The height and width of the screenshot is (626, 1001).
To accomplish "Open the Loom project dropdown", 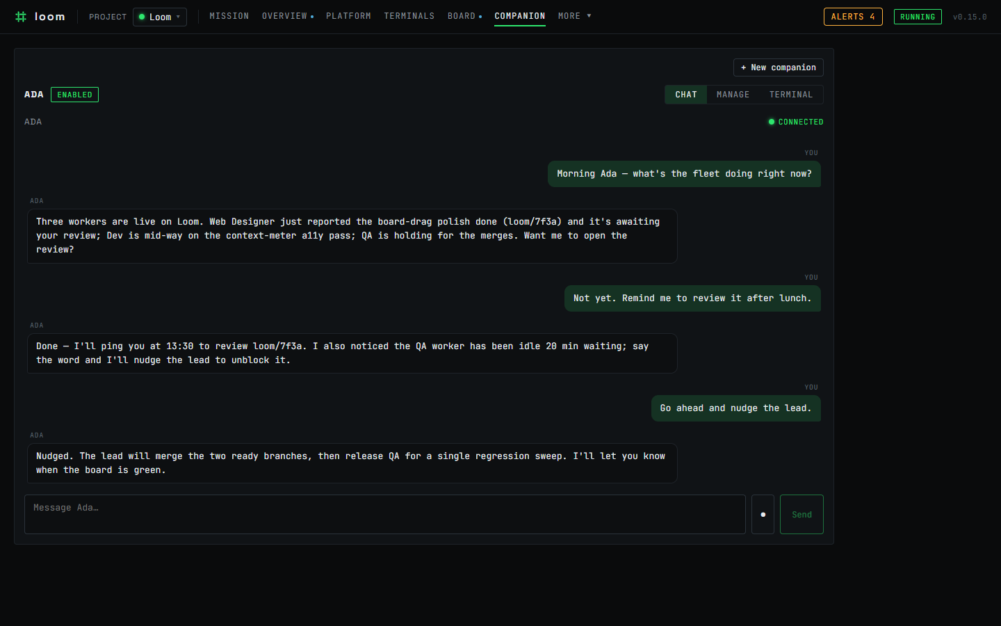I will pyautogui.click(x=160, y=17).
